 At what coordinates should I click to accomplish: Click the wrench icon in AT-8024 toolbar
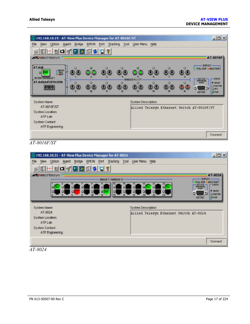tap(69, 169)
